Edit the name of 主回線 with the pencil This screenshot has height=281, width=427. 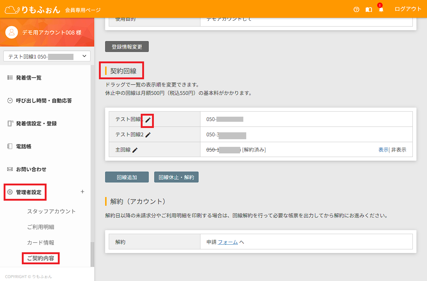pyautogui.click(x=135, y=150)
